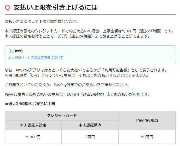Click the red Q icon in heading

[7, 8]
